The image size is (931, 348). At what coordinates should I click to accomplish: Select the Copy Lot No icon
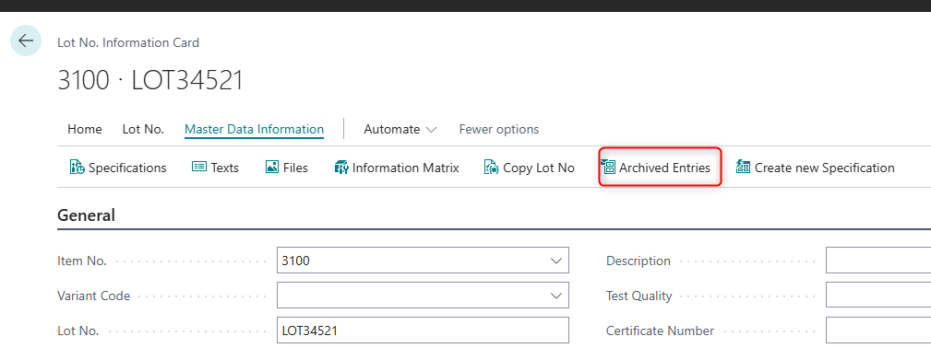[491, 168]
